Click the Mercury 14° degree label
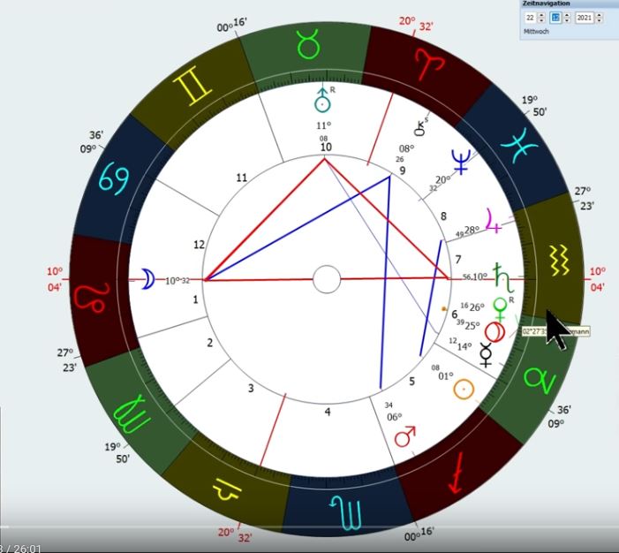 (464, 347)
